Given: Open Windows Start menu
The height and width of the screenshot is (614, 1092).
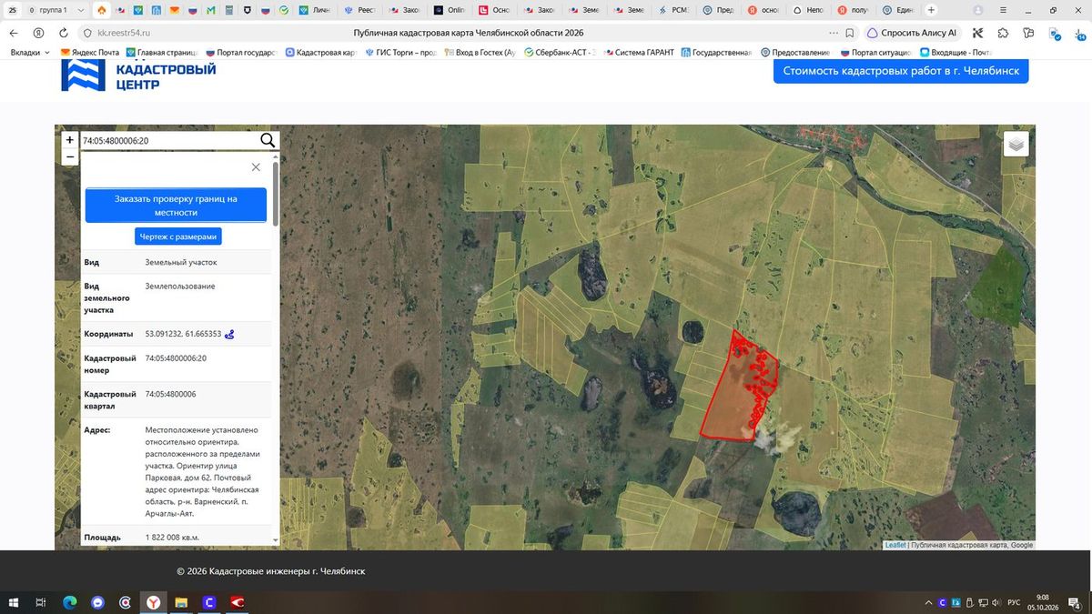Looking at the screenshot, I should click(13, 602).
